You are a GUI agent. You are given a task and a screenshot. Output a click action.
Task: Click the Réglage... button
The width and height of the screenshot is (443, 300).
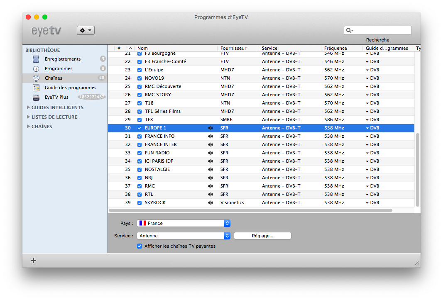(x=262, y=236)
